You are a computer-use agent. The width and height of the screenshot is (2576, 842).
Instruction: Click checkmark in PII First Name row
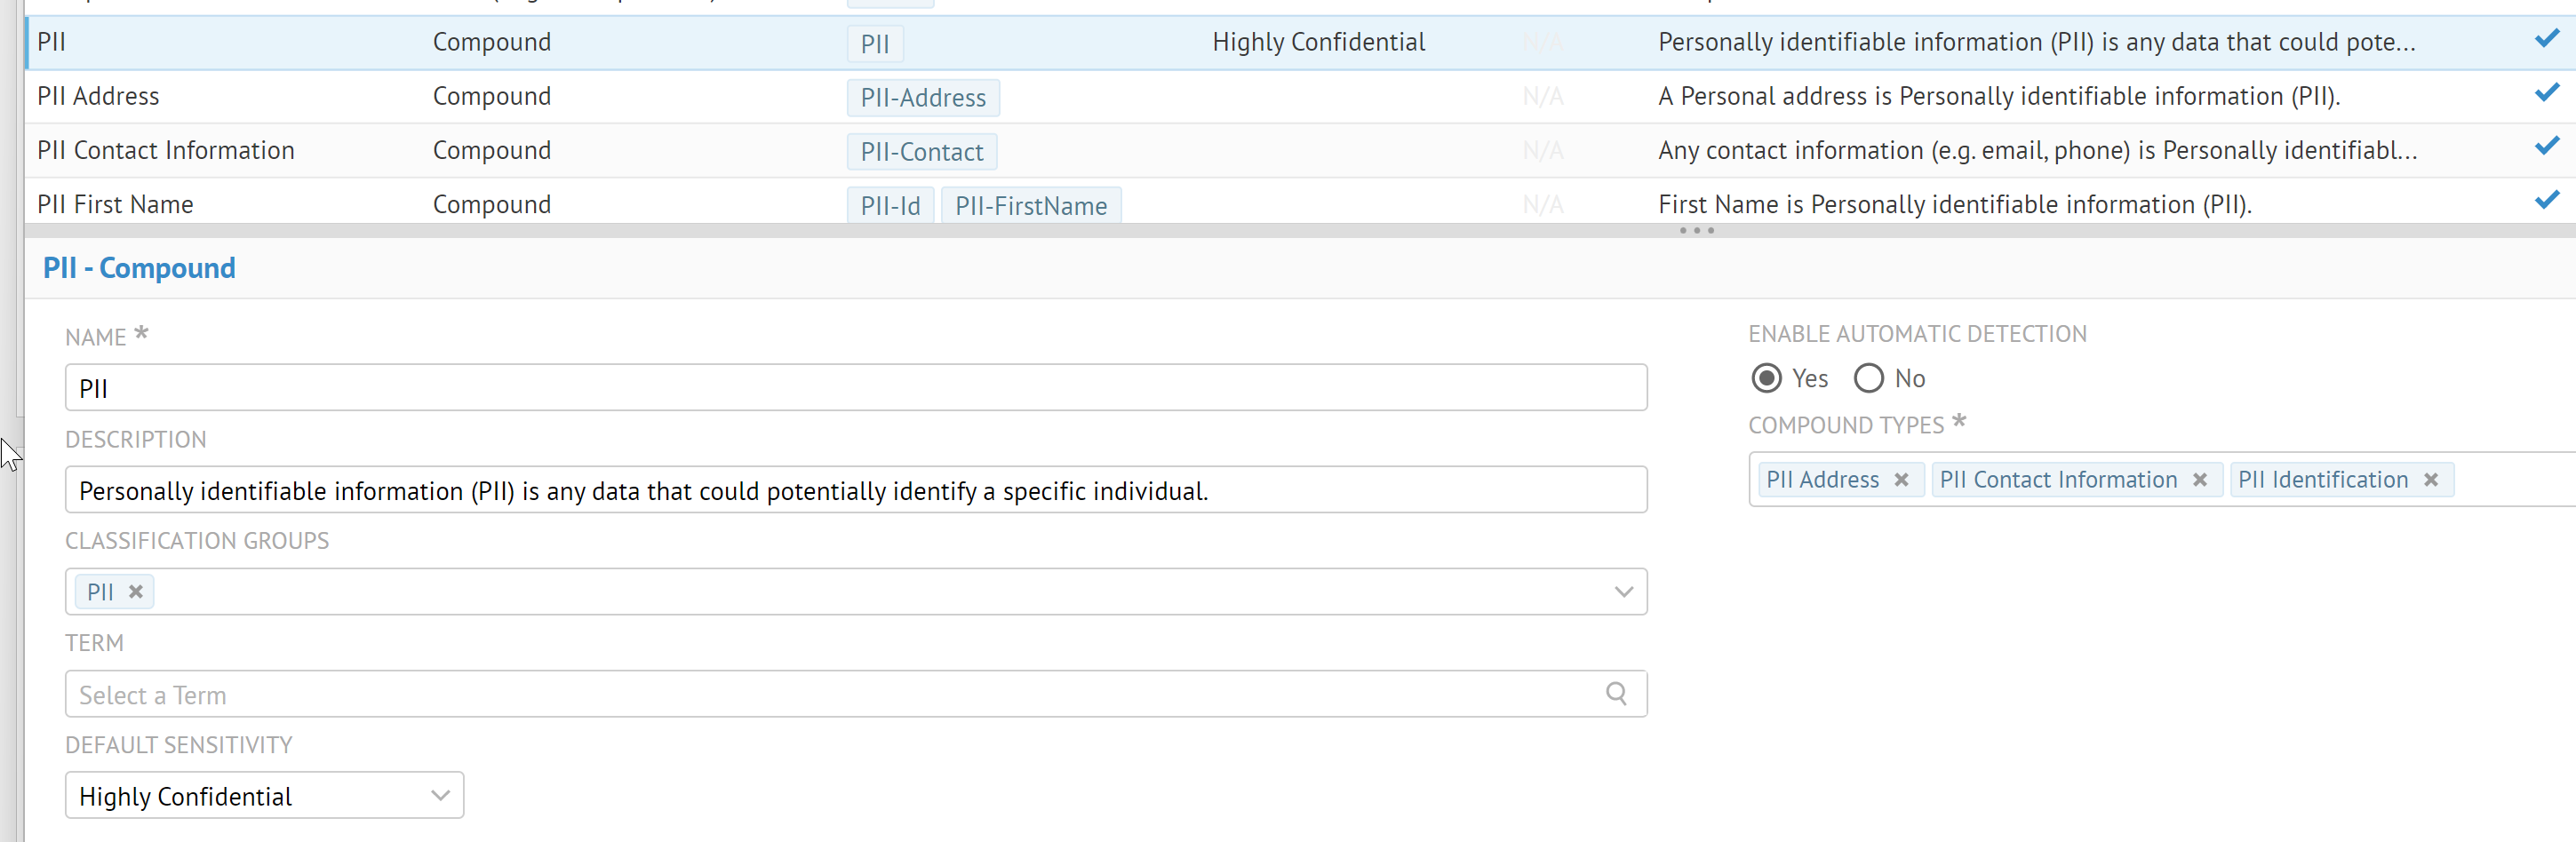pyautogui.click(x=2546, y=201)
